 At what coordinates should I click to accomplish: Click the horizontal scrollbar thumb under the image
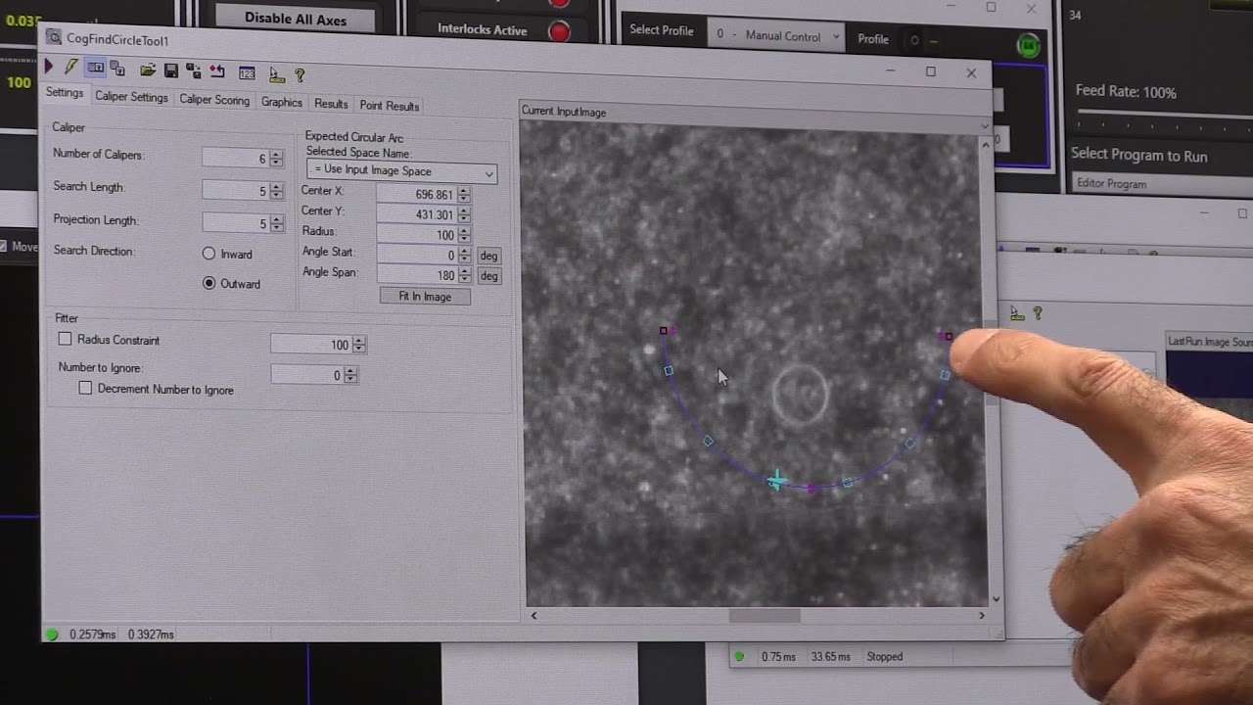pos(765,616)
